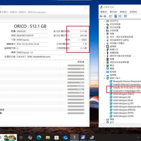Viewport: 141px width, 141px height.
Task: Show hidden system tray icons chevron
Action: point(138,138)
